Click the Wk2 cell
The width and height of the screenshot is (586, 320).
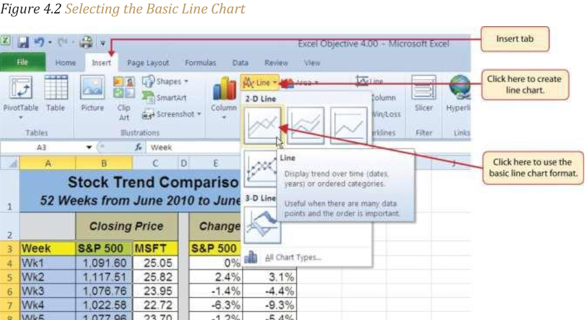click(x=48, y=277)
